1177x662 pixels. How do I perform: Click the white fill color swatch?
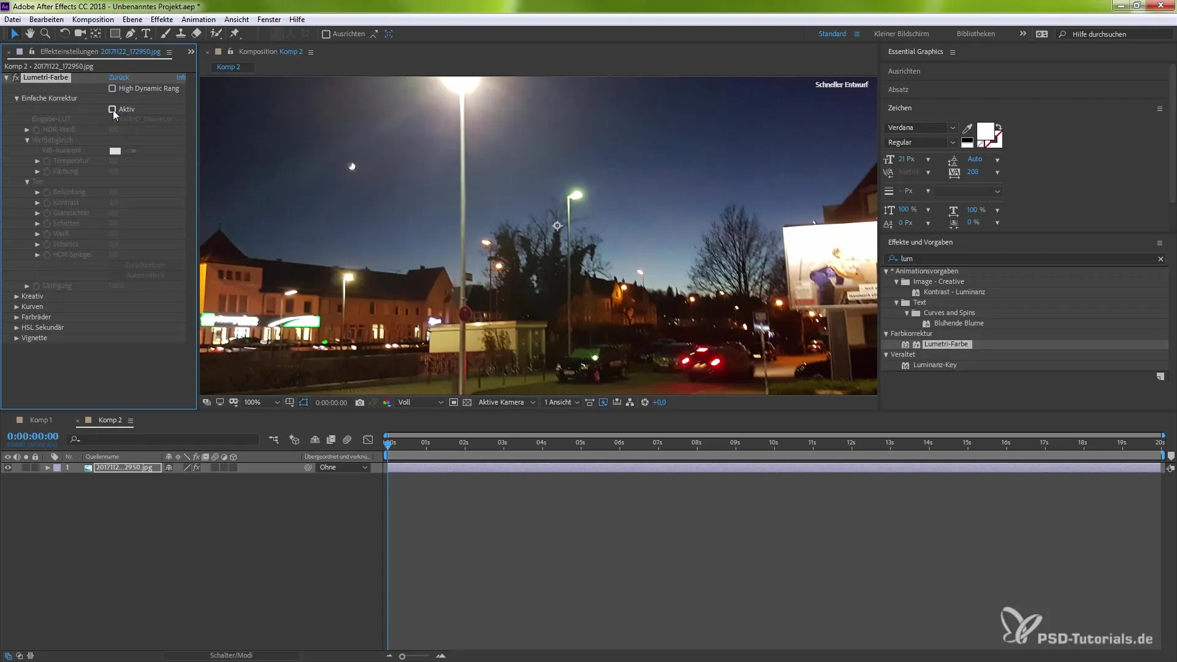coord(985,131)
